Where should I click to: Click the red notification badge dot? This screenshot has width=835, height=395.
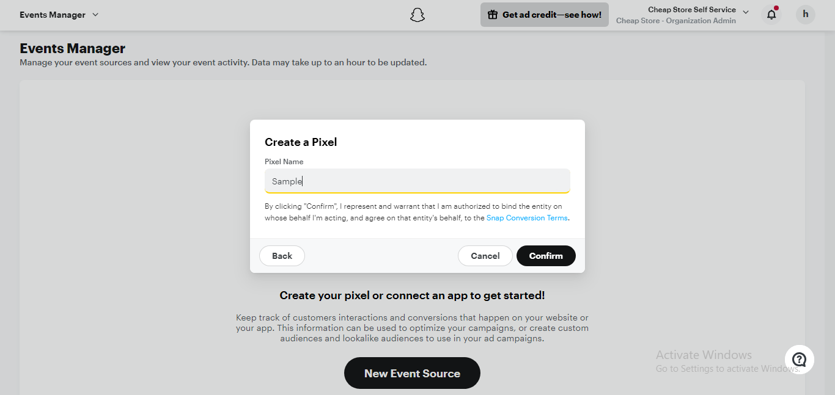pyautogui.click(x=776, y=9)
